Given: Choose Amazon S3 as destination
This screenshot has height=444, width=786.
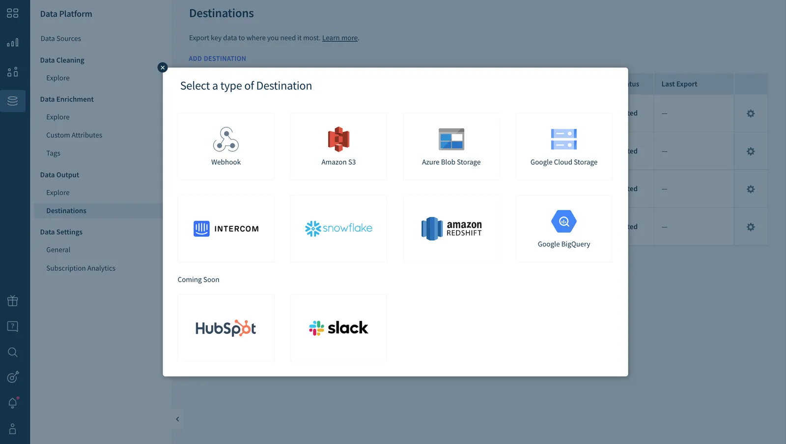Looking at the screenshot, I should click(338, 147).
